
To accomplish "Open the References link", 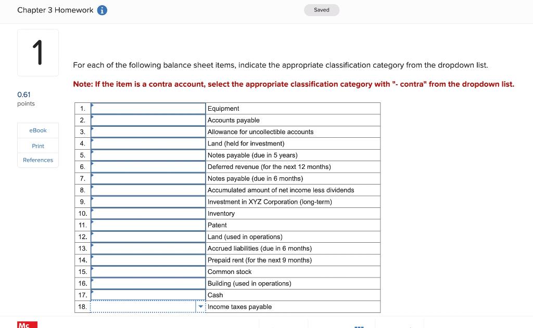I will 37,160.
